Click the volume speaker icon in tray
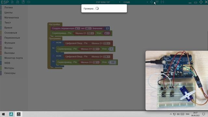Viewport: 208px width, 117px height. tap(178, 114)
